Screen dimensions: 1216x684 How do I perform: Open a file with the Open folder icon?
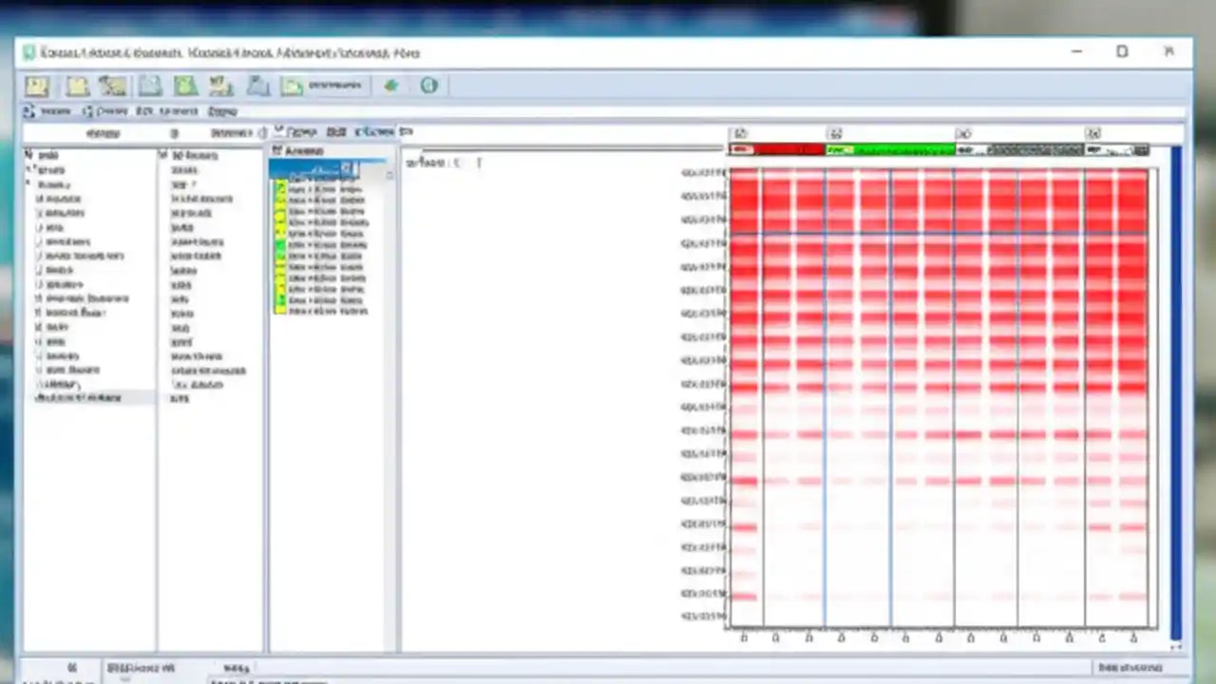76,86
